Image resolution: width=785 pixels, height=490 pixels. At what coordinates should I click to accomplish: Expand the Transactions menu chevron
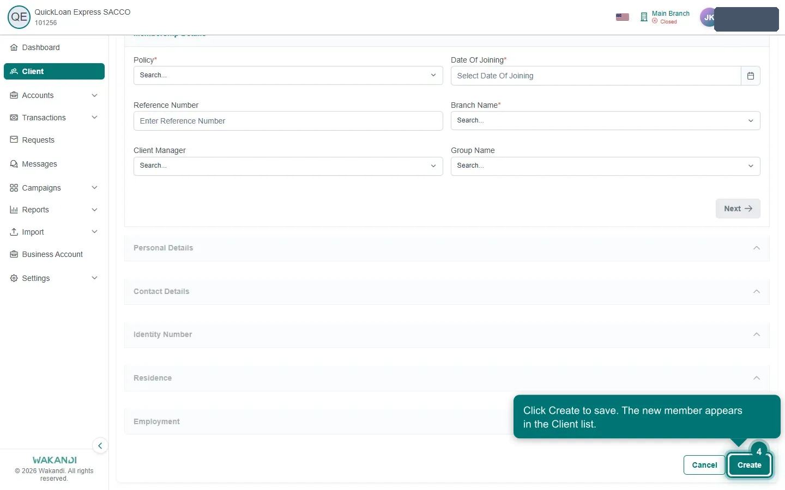[x=94, y=118]
